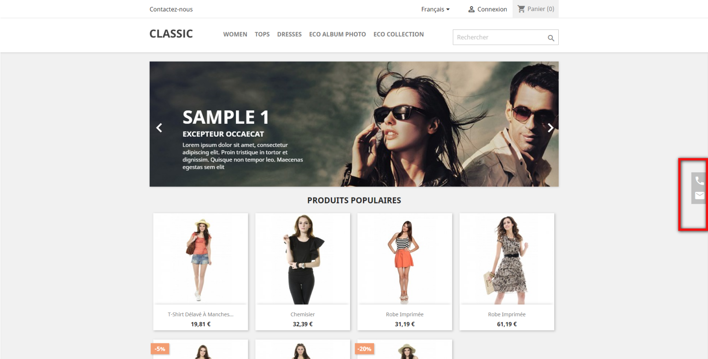Image resolution: width=708 pixels, height=359 pixels.
Task: Advance slider with right arrow
Action: (x=550, y=128)
